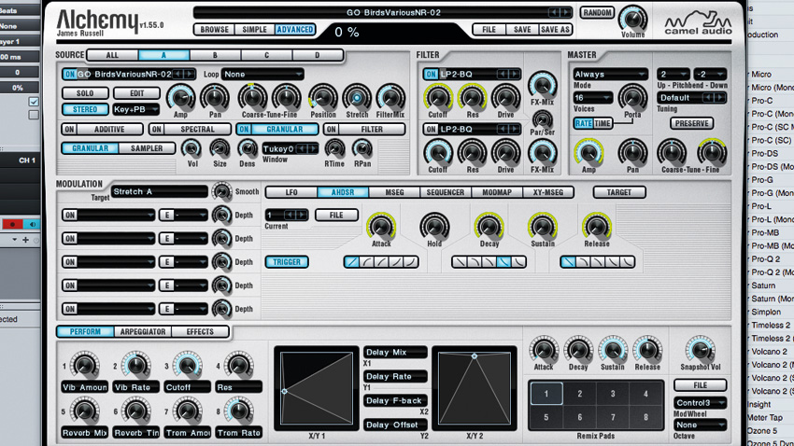This screenshot has height=446, width=794.
Task: Click the Volume knob at top
Action: [x=632, y=20]
